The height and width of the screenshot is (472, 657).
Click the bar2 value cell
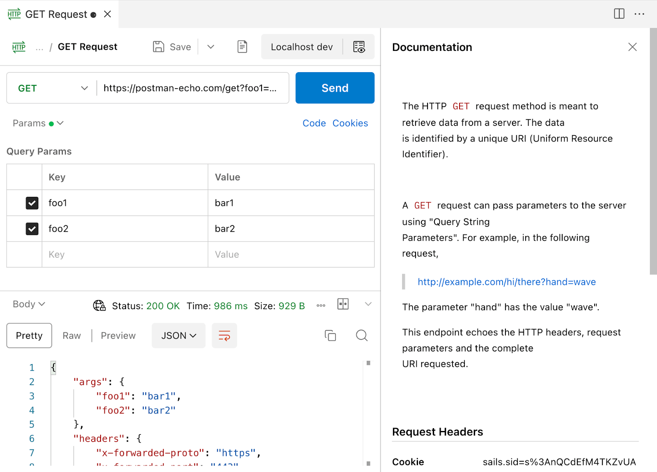291,229
